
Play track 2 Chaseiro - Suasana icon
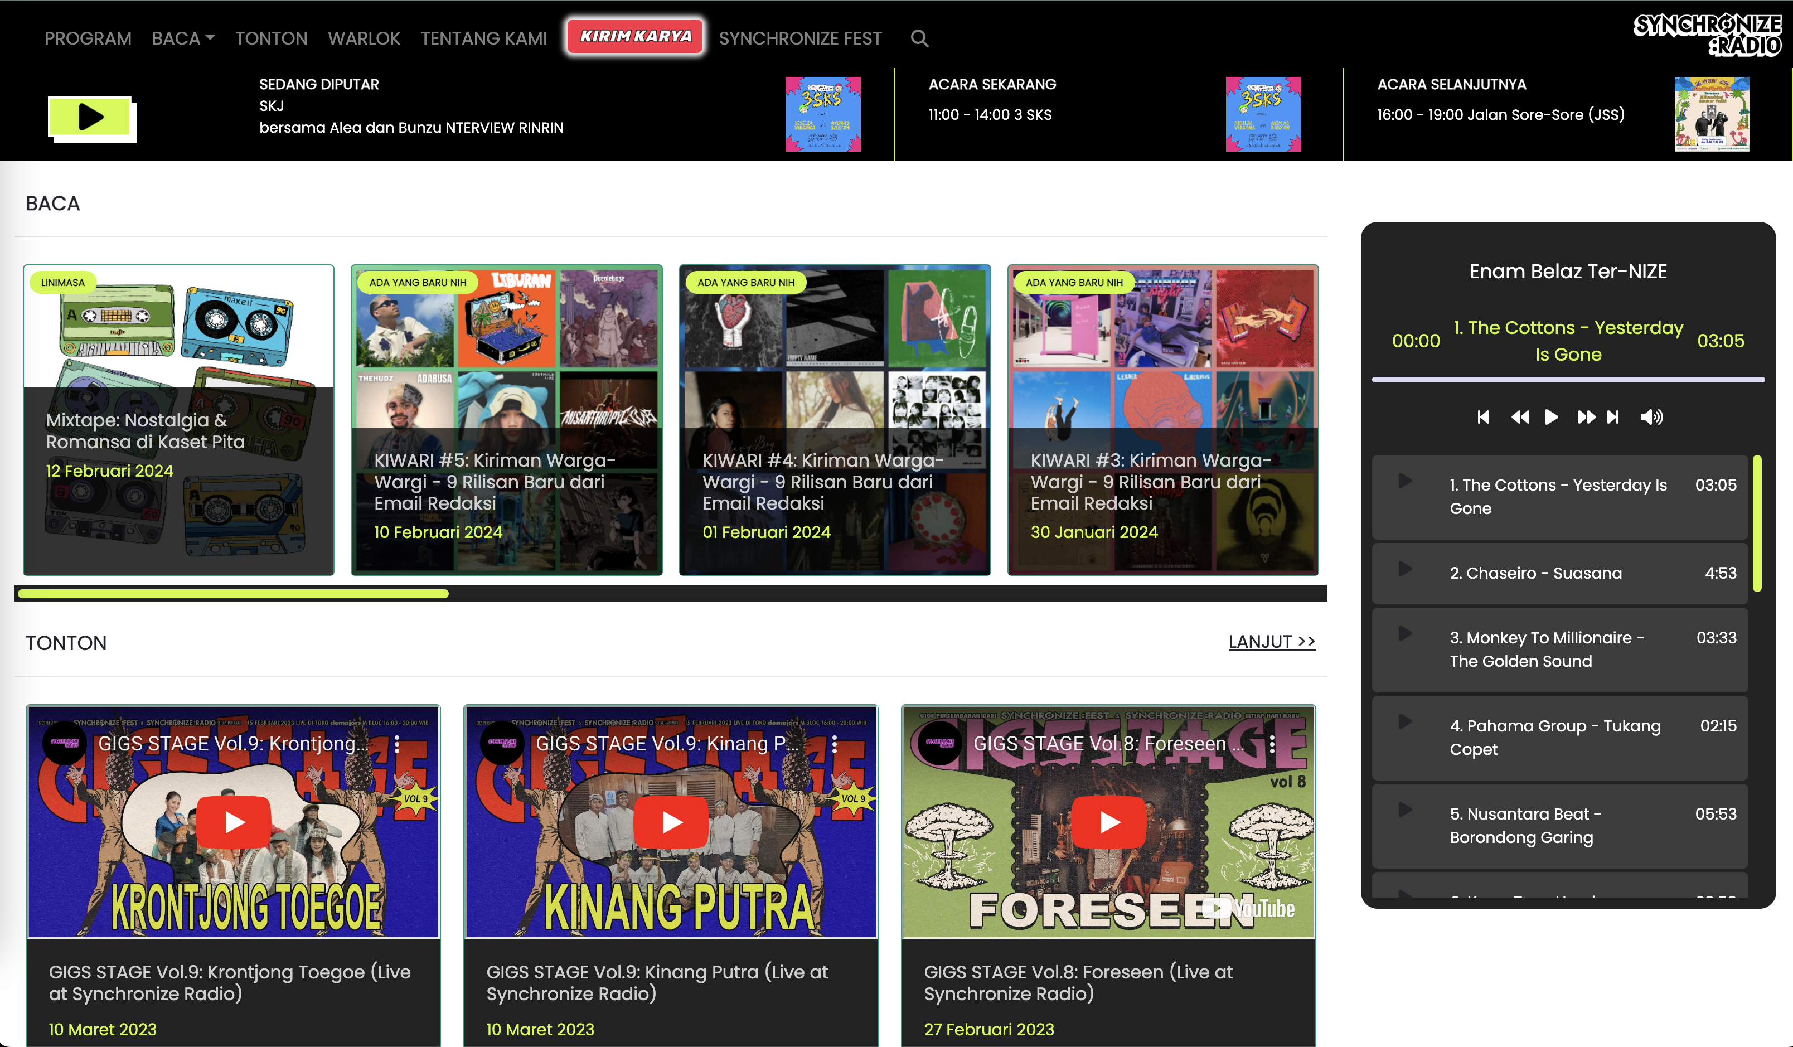tap(1405, 569)
